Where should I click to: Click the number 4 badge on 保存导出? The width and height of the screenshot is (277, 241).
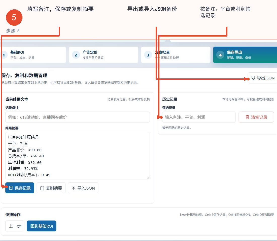(220, 55)
